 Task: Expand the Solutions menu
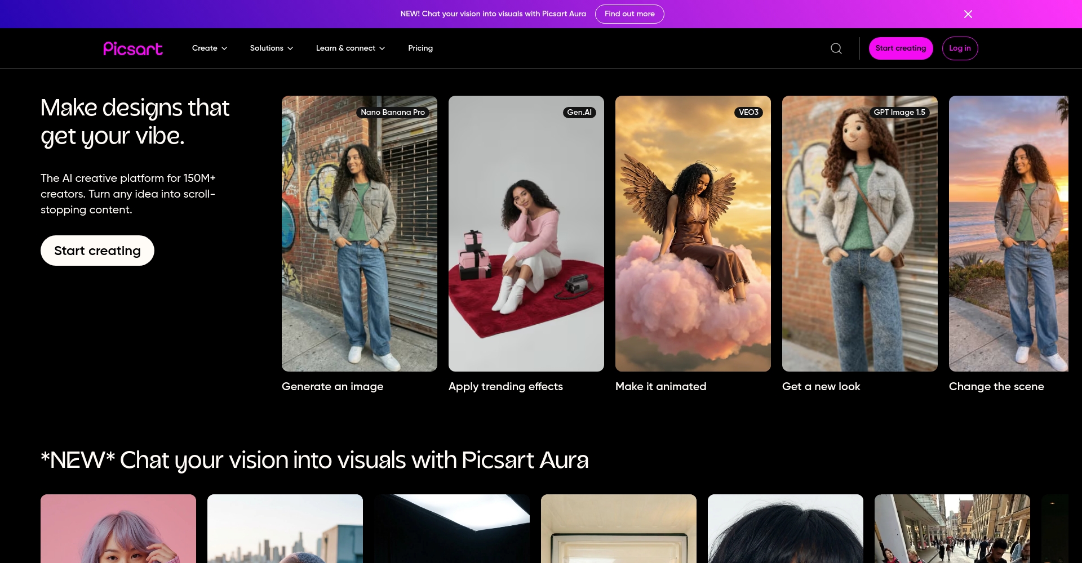(x=271, y=48)
